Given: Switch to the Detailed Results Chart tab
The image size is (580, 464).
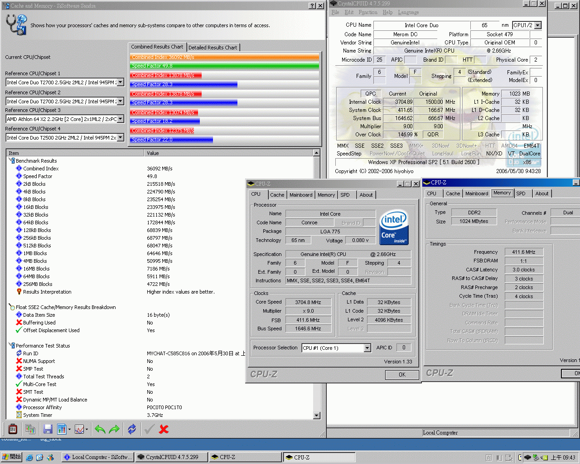Looking at the screenshot, I should coord(213,47).
